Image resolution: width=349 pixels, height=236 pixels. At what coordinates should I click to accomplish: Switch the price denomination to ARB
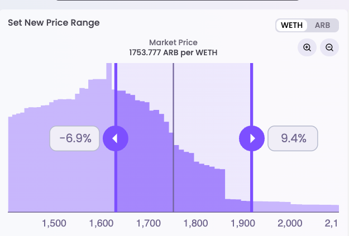pos(322,25)
